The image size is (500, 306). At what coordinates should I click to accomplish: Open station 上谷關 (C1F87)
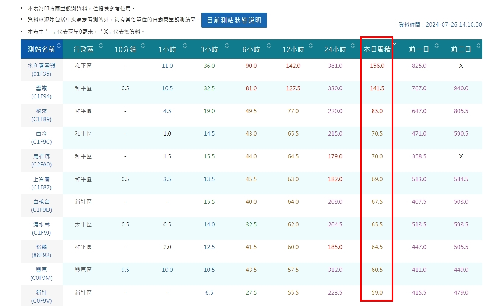click(41, 183)
